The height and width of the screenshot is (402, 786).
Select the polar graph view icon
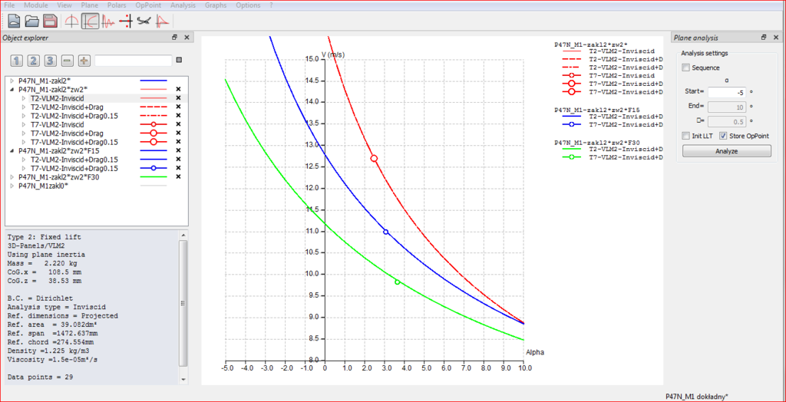(90, 21)
